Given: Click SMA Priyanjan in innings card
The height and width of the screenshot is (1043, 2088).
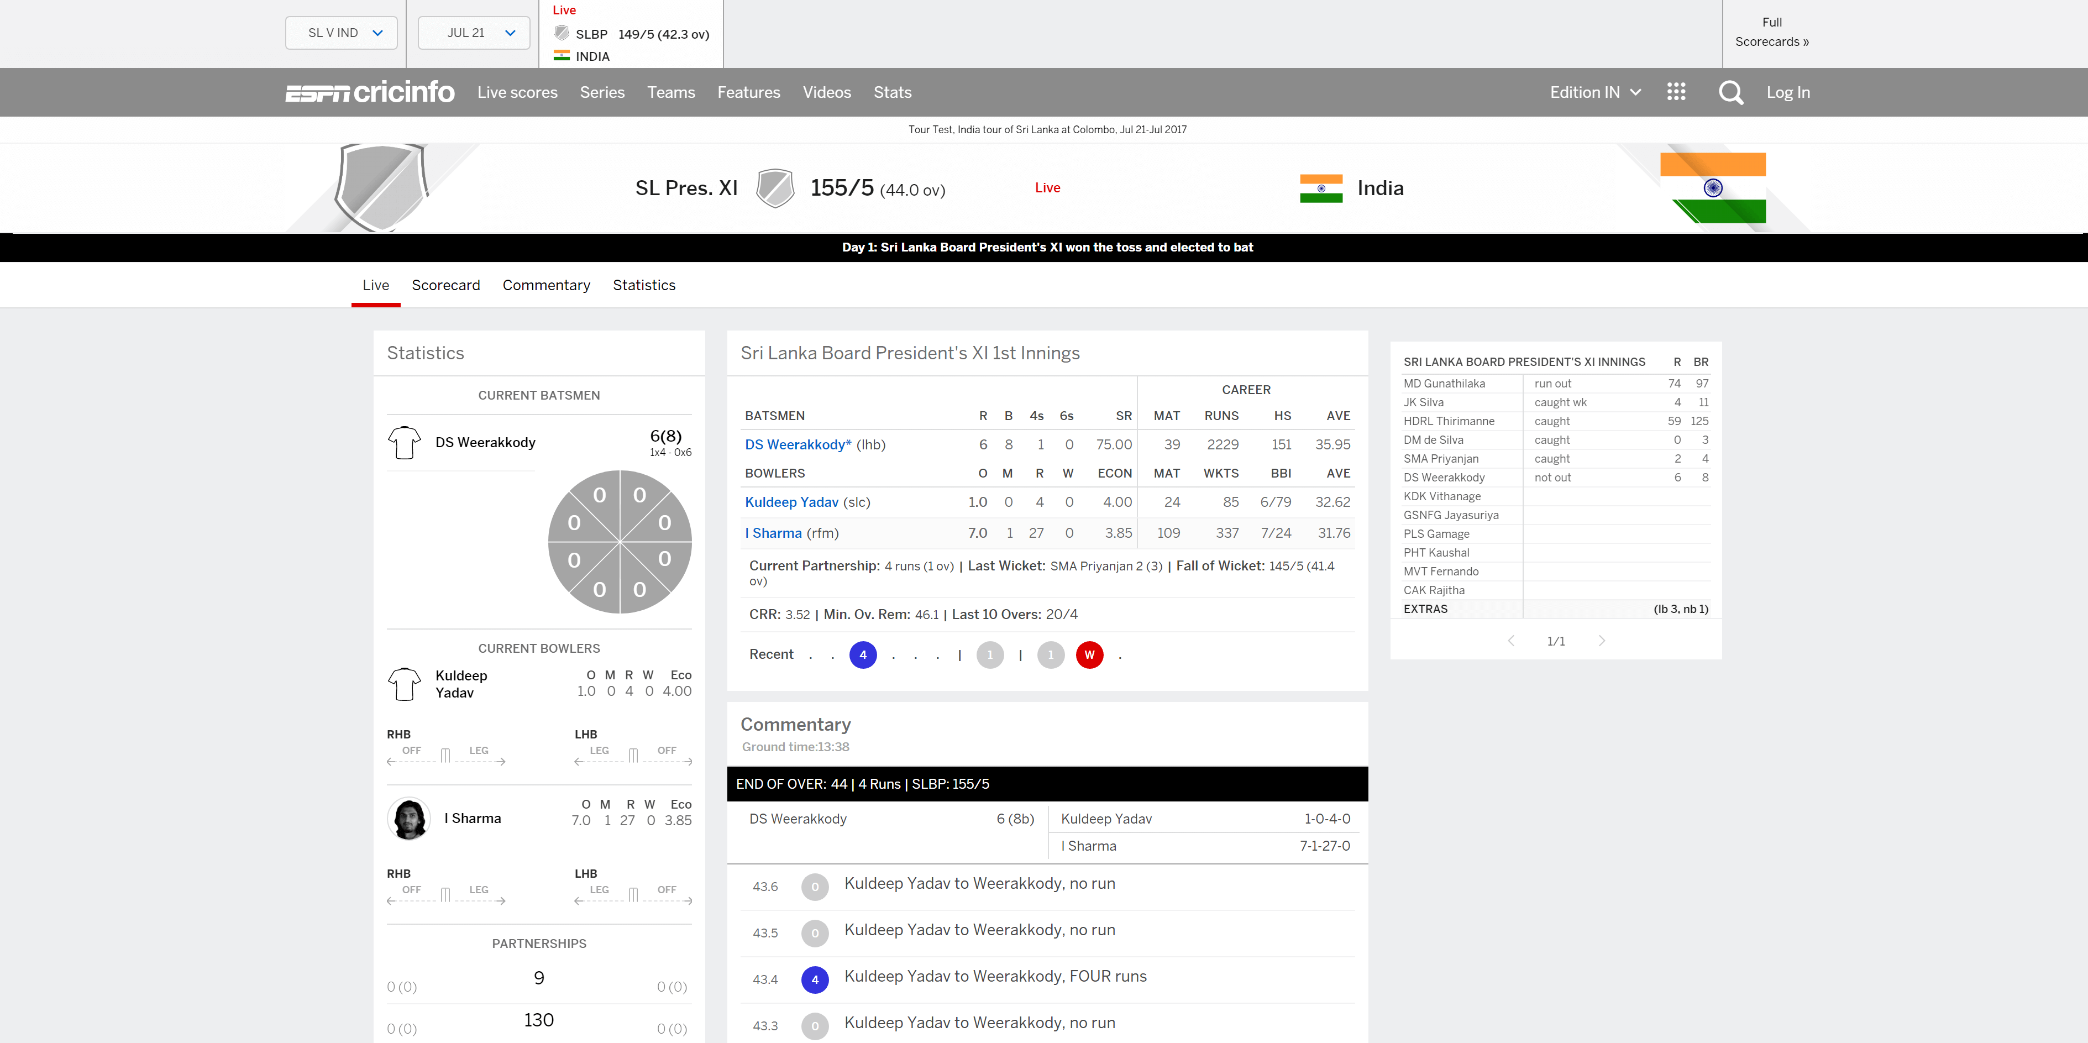Looking at the screenshot, I should 1441,459.
